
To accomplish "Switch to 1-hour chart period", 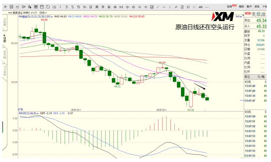I will 84,7.
